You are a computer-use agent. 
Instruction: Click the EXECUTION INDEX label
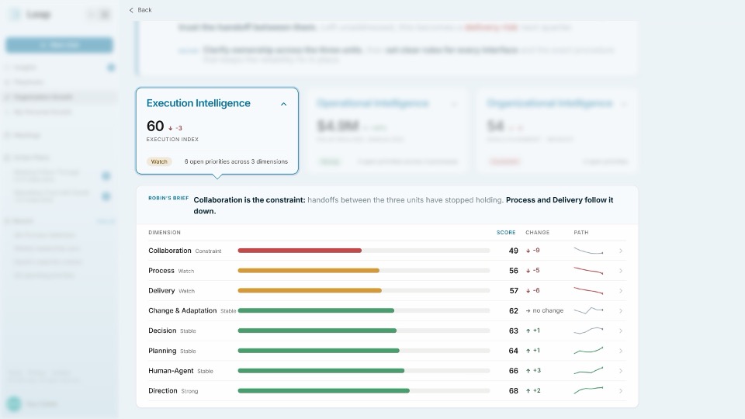tap(172, 139)
